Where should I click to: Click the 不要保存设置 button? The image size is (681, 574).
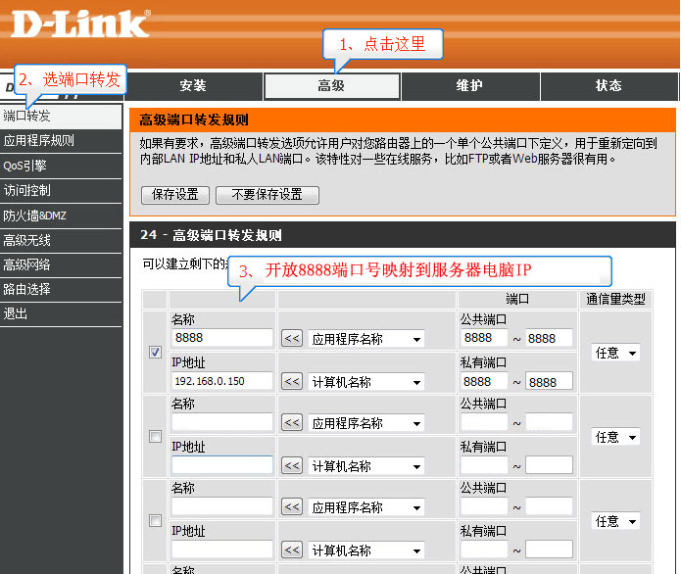point(268,195)
